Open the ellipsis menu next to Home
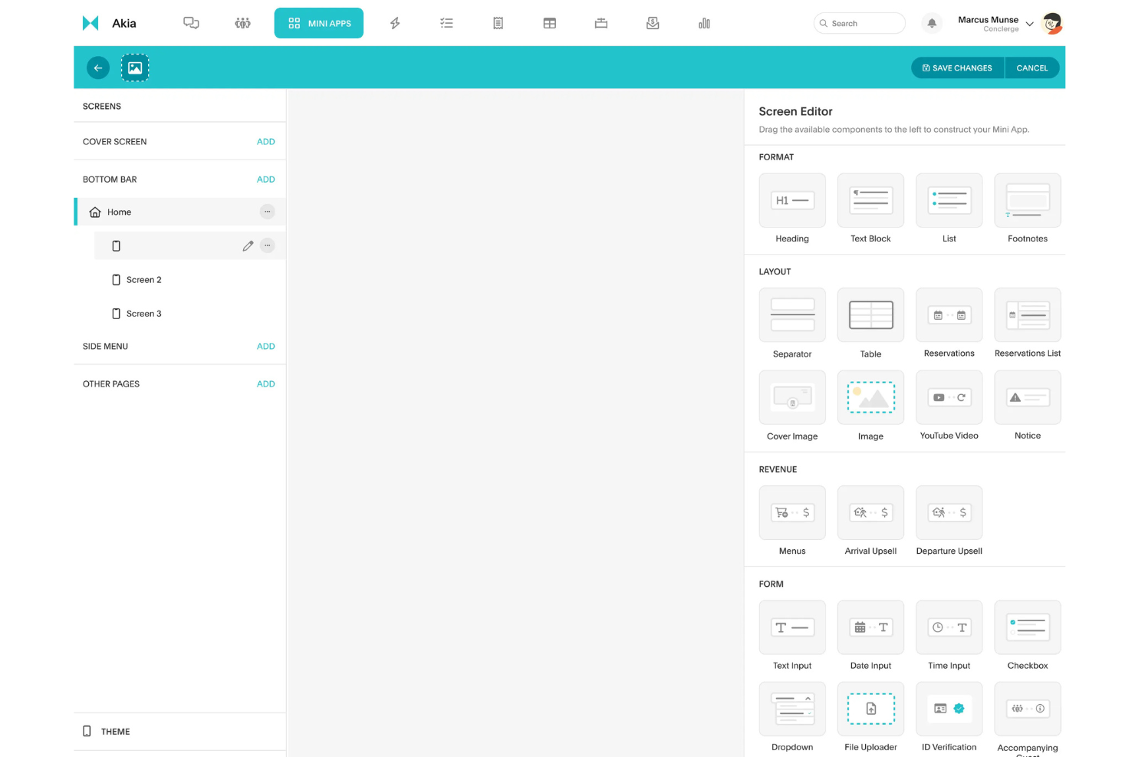Screen dimensions: 1135x757 tap(267, 212)
